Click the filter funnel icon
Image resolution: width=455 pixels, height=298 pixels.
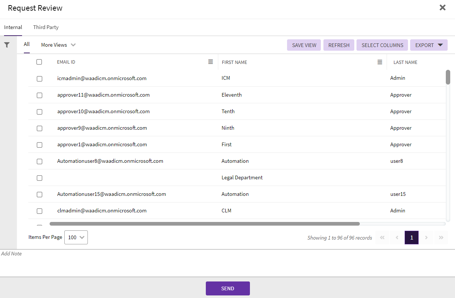[x=7, y=45]
